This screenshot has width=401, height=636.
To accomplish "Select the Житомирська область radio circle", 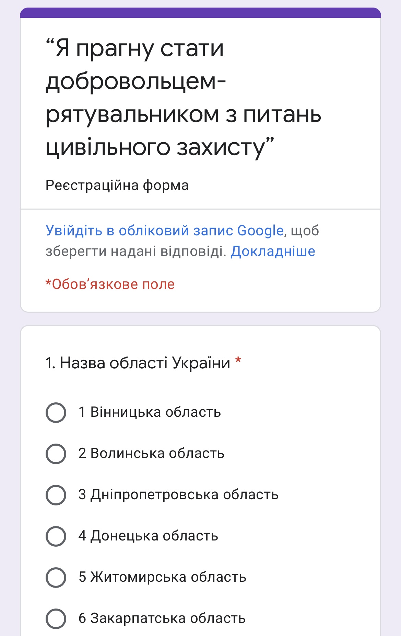I will pos(56,577).
